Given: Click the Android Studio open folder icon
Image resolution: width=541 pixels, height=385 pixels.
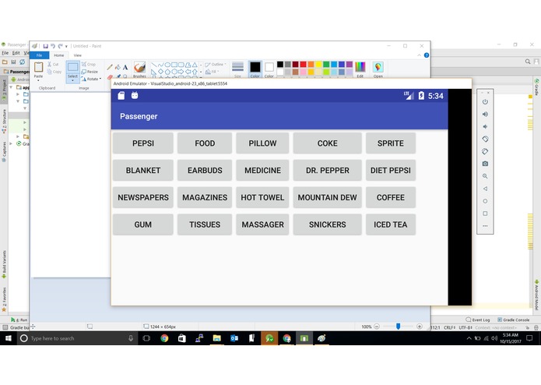Looking at the screenshot, I should coord(5,62).
